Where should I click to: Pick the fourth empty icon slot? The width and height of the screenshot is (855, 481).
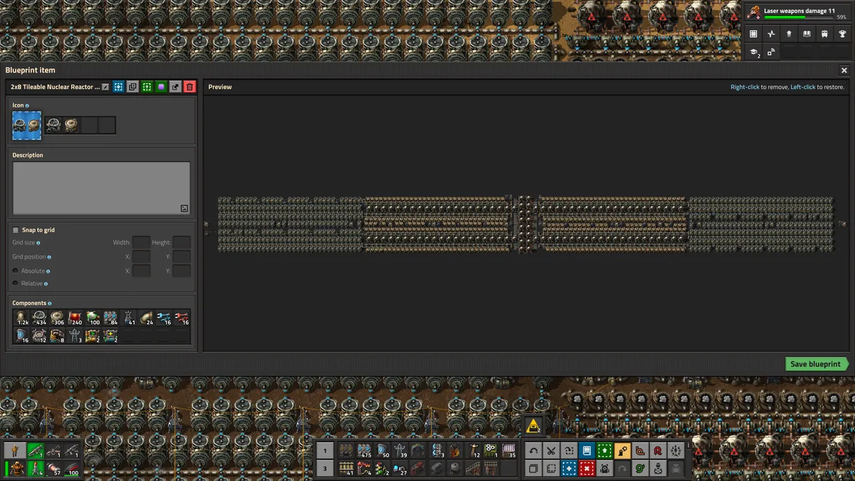point(107,125)
